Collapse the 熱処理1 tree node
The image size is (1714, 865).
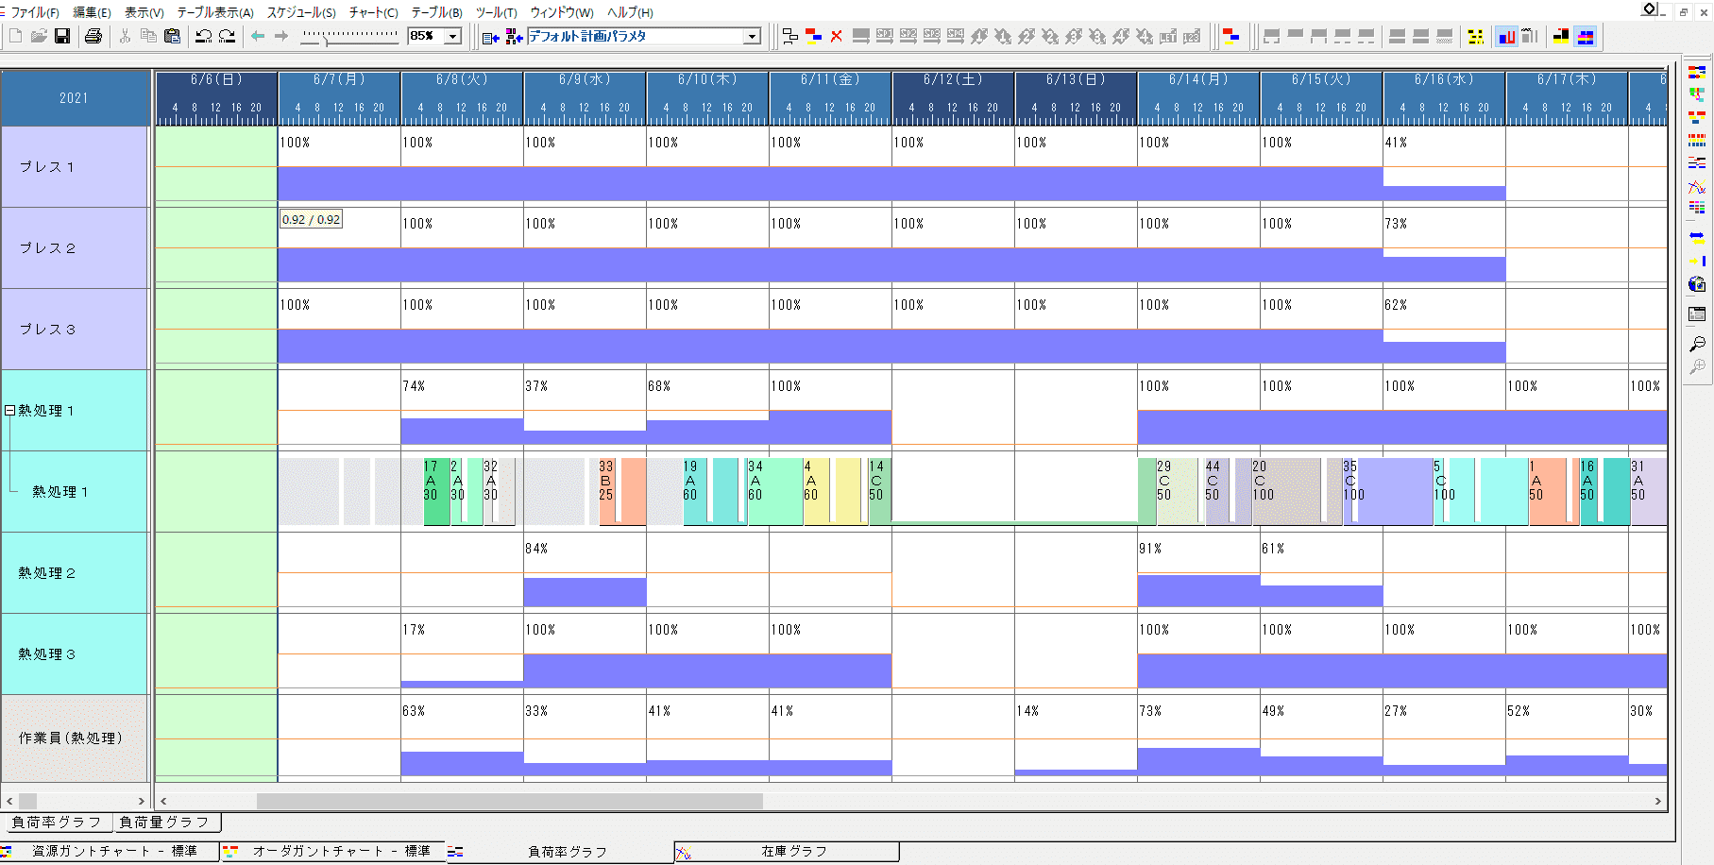pos(10,411)
